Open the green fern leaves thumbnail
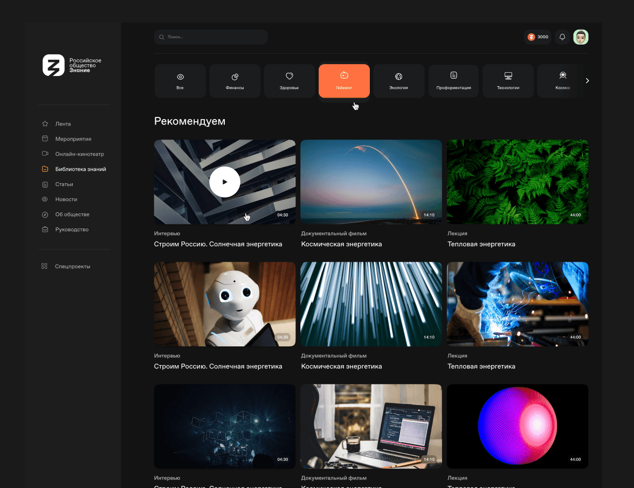 click(x=518, y=182)
